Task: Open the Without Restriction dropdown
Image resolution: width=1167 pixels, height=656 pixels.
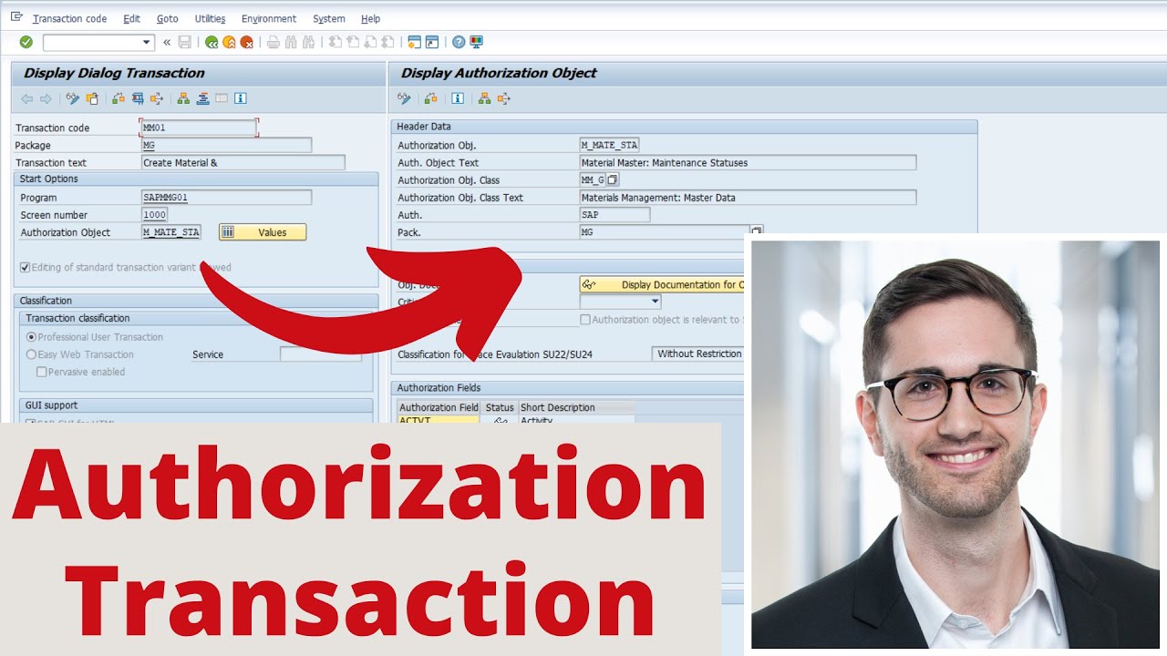Action: click(699, 354)
